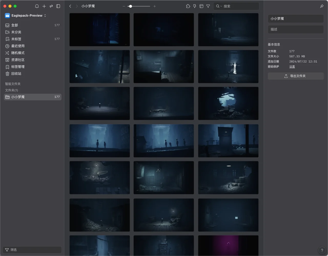Open the notifications bell
The image size is (328, 256).
(37, 6)
